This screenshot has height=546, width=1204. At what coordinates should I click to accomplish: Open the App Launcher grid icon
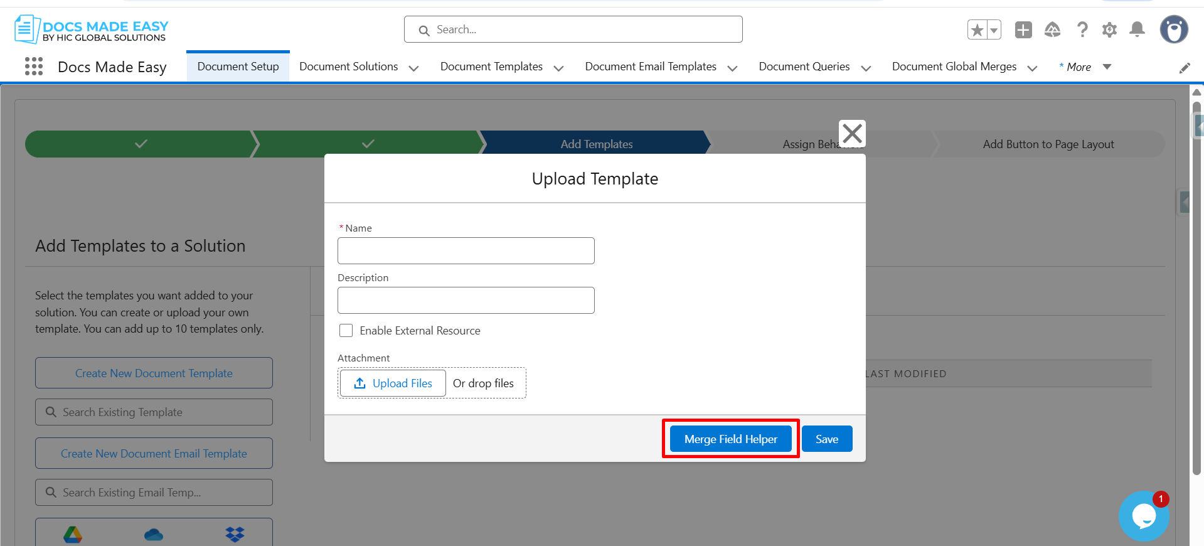click(x=34, y=67)
